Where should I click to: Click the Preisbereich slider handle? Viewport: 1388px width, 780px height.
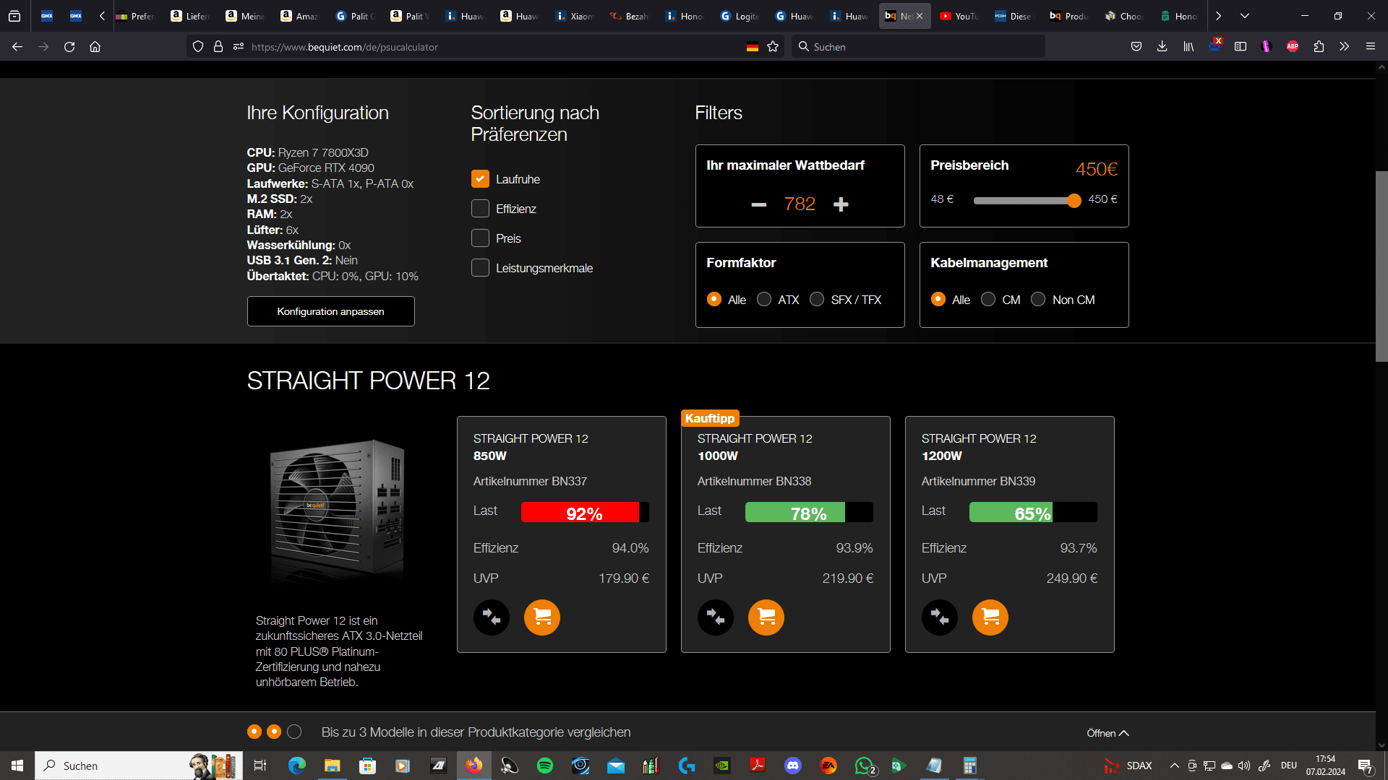coord(1074,201)
